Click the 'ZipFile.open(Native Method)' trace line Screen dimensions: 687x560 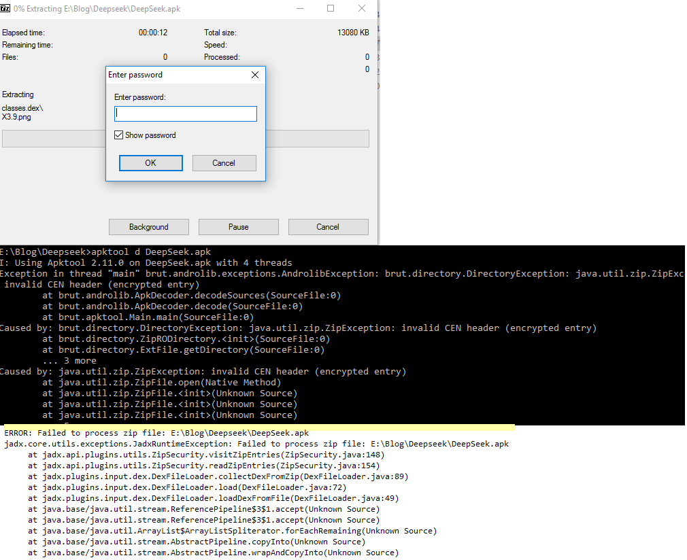pyautogui.click(x=162, y=383)
